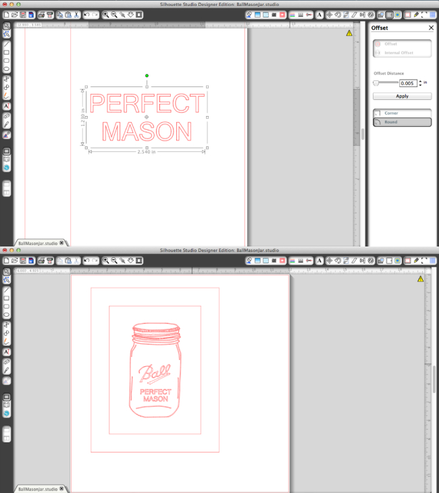This screenshot has height=493, width=439.
Task: Undo last action in top window
Action: click(x=87, y=15)
